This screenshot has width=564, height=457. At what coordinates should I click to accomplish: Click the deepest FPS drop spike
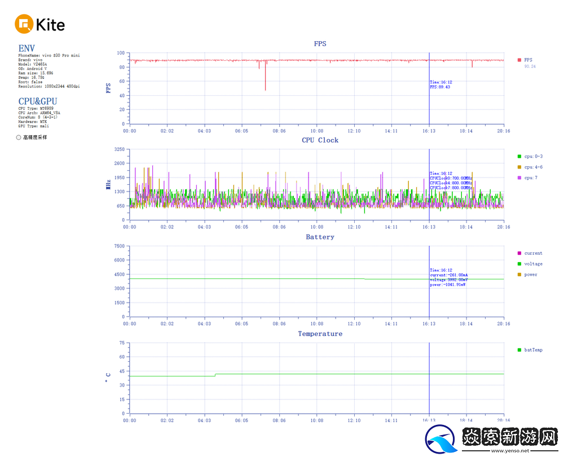coord(266,88)
